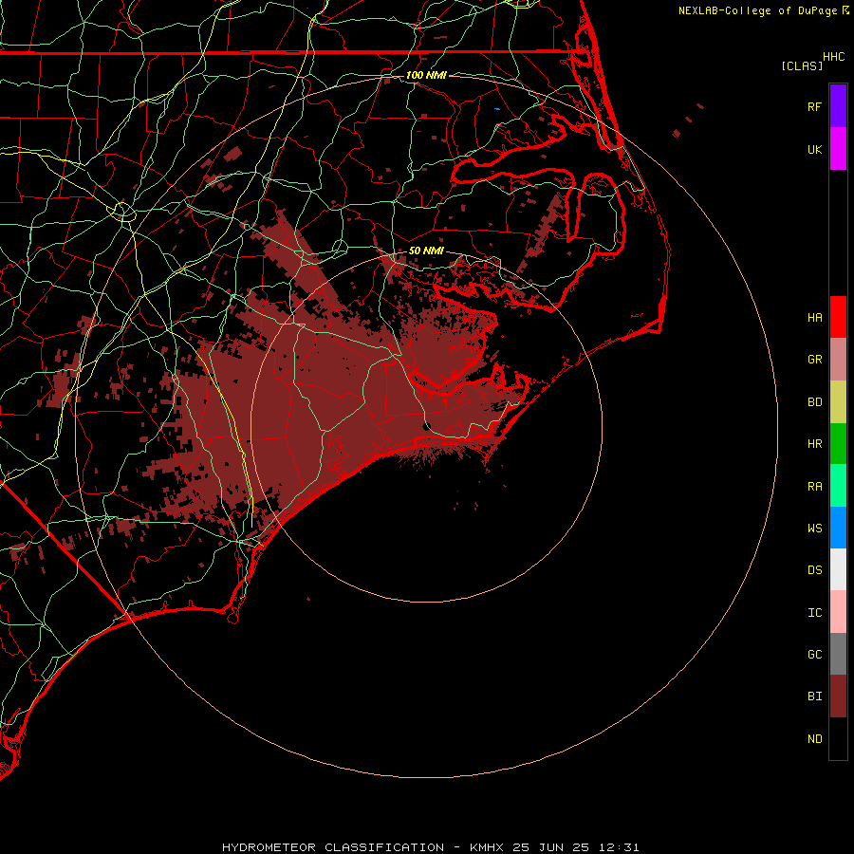Select the IC light pink legend swatch
The height and width of the screenshot is (854, 854).
838,612
